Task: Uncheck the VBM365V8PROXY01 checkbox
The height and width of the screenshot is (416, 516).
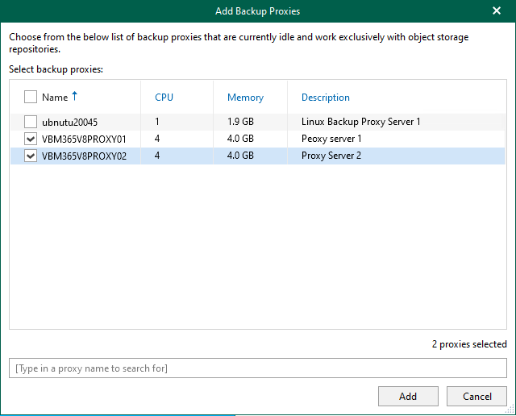Action: (x=31, y=139)
